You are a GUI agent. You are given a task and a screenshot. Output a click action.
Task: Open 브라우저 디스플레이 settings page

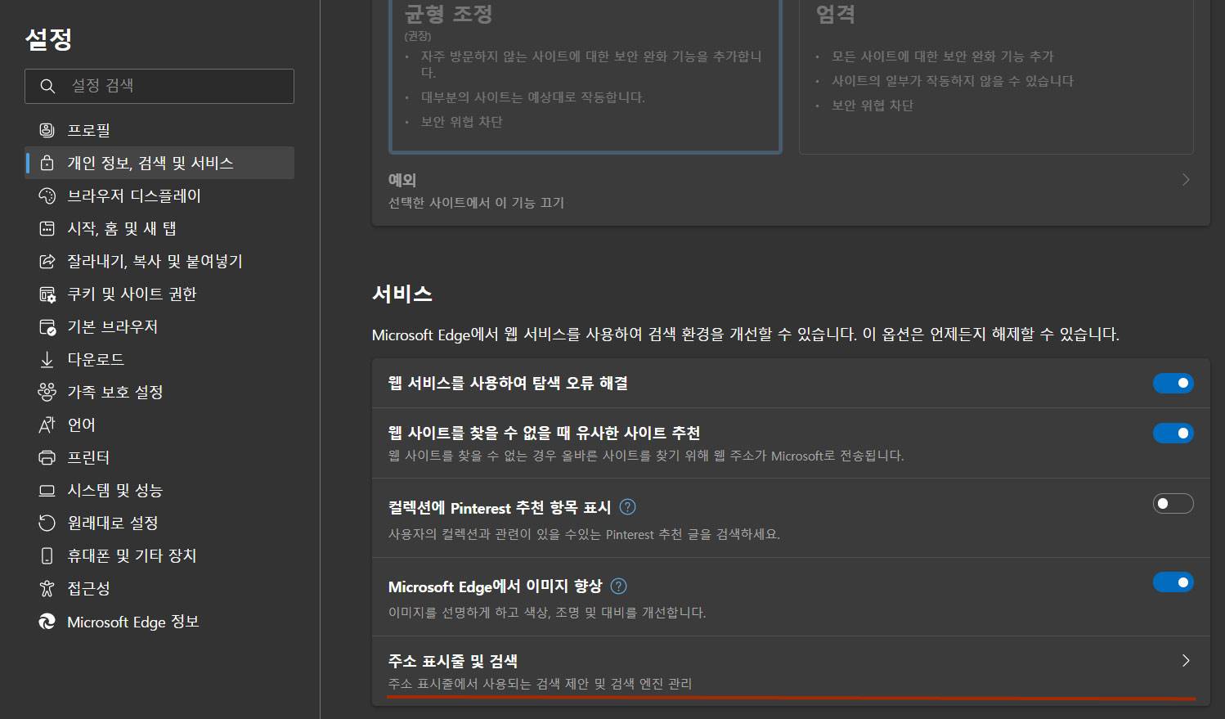159,195
